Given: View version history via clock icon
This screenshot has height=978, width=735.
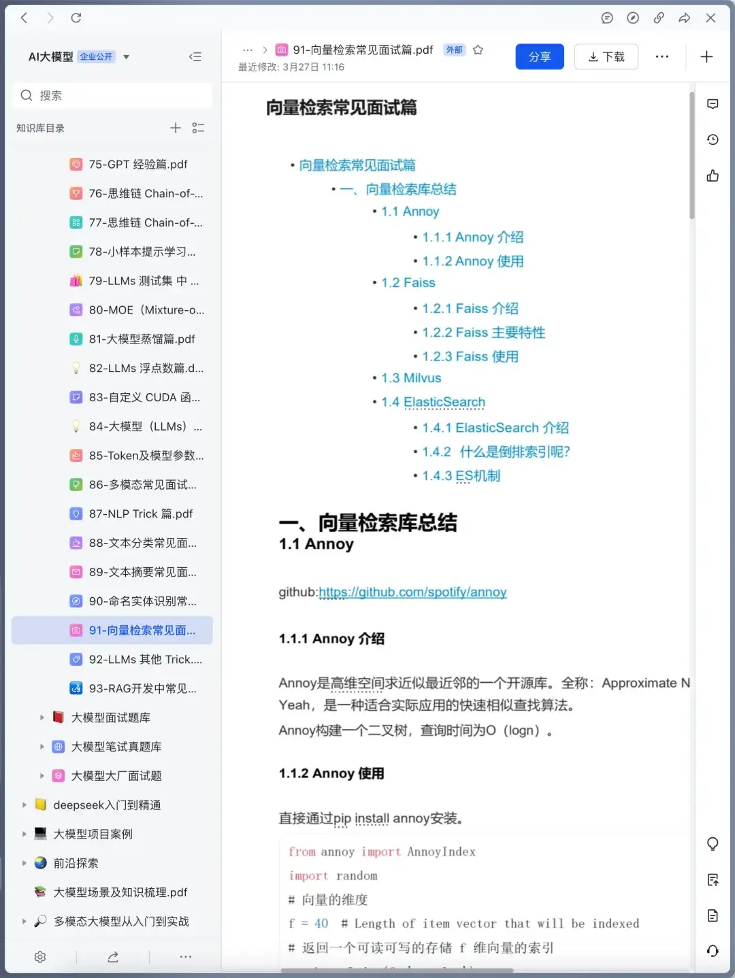Looking at the screenshot, I should (x=713, y=139).
